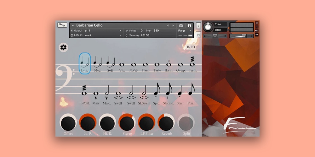The height and width of the screenshot is (157, 315).
Task: Open the Purge dropdown menu
Action: pyautogui.click(x=190, y=31)
